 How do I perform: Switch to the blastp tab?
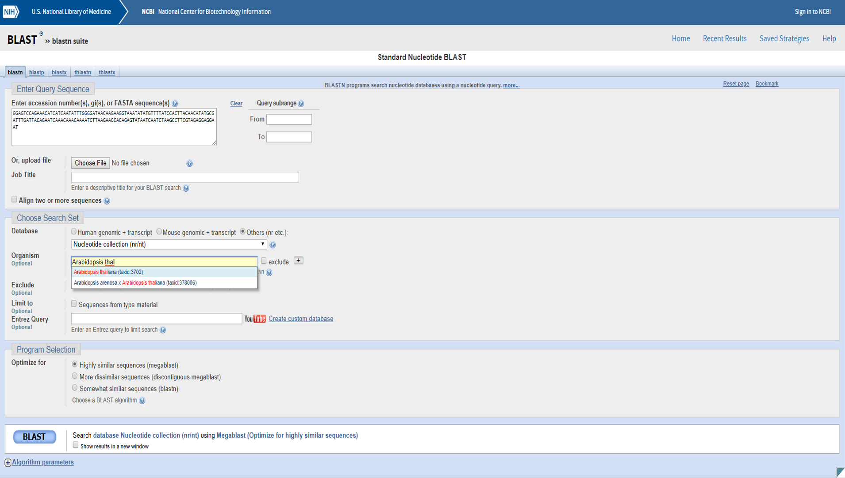(37, 73)
